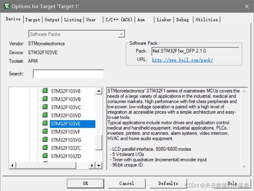Click the chip icon beside STM32F103VC
Screen dimensions: 254x191
point(45,107)
